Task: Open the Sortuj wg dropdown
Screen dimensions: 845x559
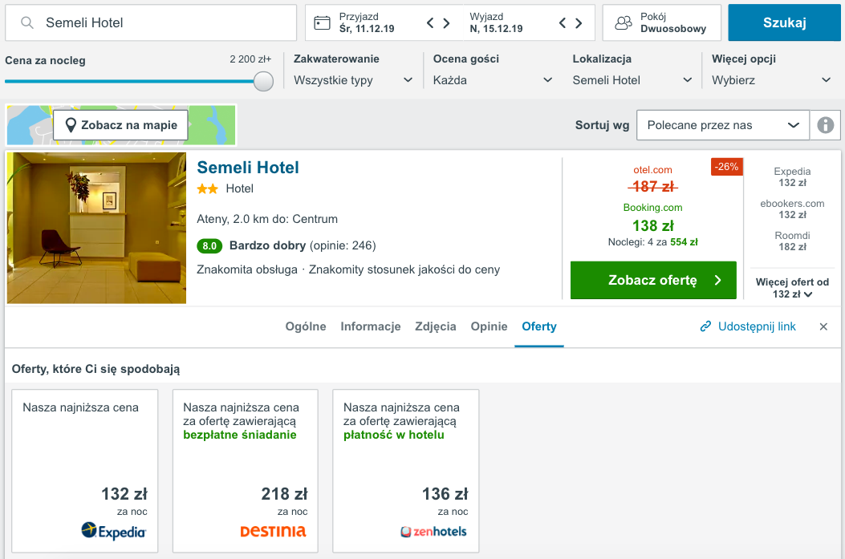Action: pyautogui.click(x=722, y=124)
